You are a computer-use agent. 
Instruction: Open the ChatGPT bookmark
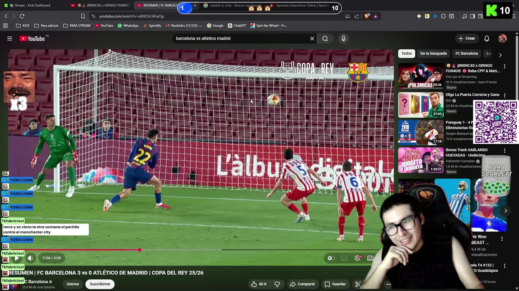[x=237, y=25]
